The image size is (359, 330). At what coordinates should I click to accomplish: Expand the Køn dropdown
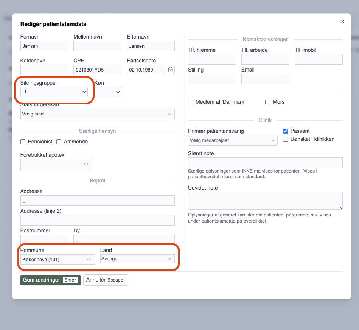pos(108,92)
